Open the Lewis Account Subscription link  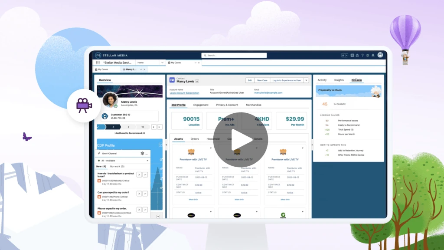(x=184, y=93)
